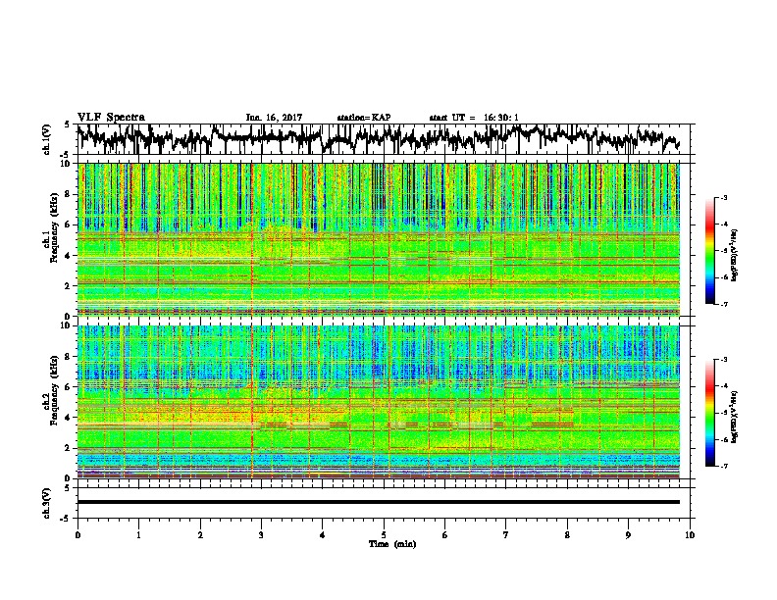Click the "8" kHz tick on ch.1 frequency axis
Viewport: 777px width, 600px height.
coord(69,194)
